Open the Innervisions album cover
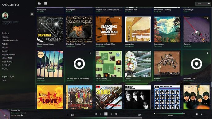212x119 pixels. tap(138, 29)
